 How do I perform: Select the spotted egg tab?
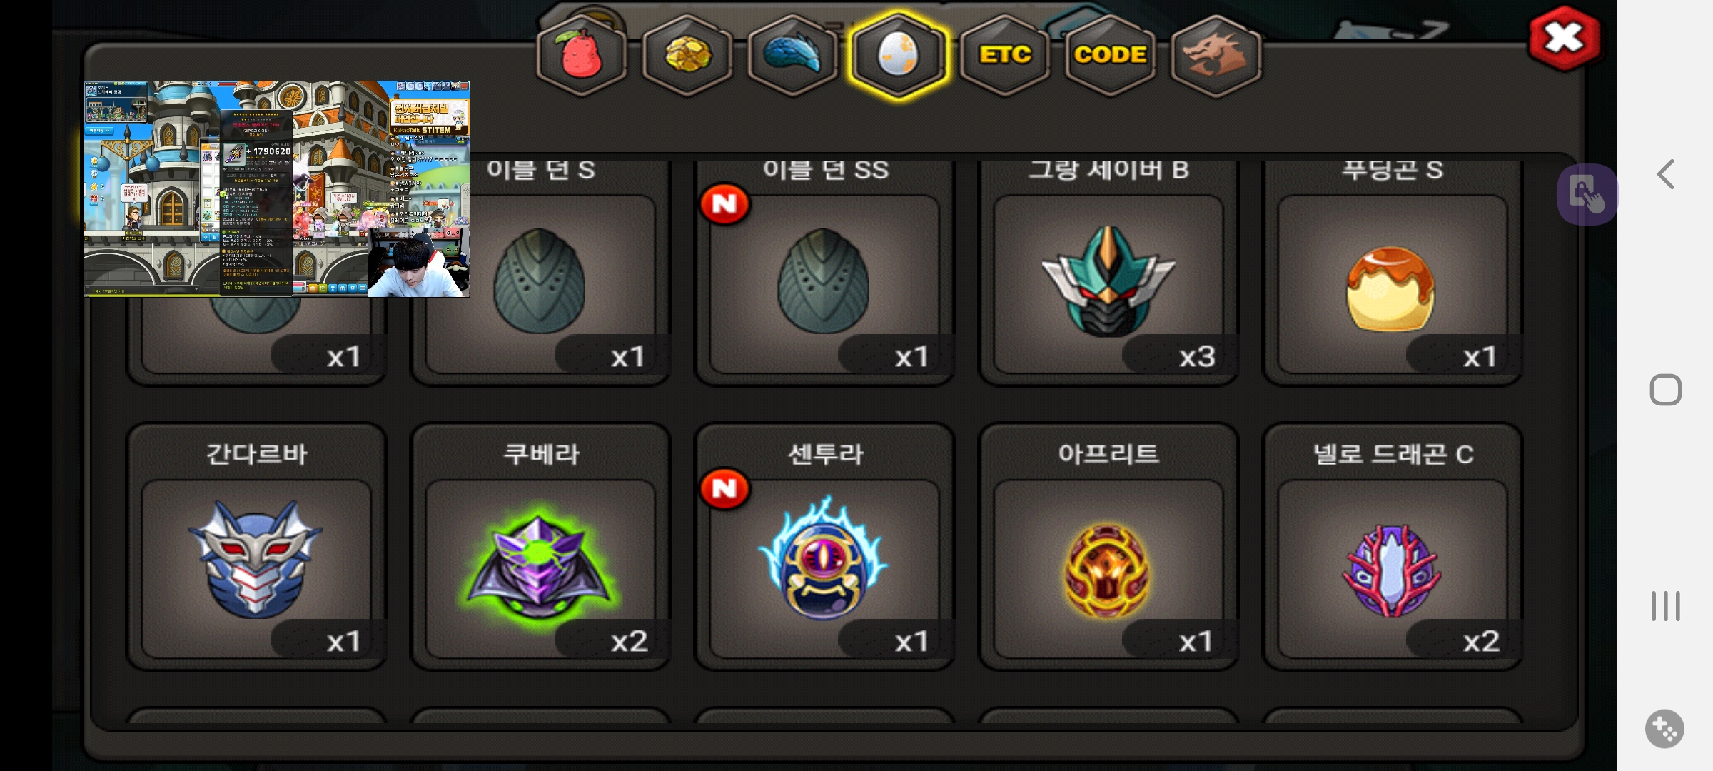(898, 56)
